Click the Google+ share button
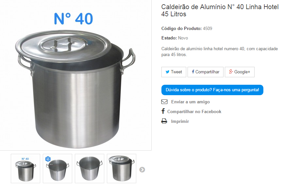 click(240, 72)
